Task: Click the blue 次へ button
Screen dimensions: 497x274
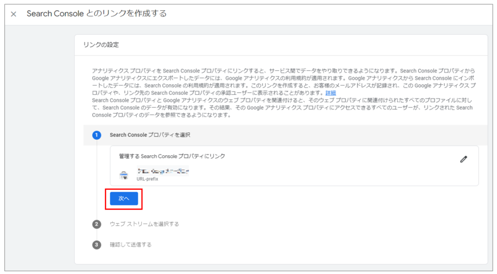Action: [124, 198]
